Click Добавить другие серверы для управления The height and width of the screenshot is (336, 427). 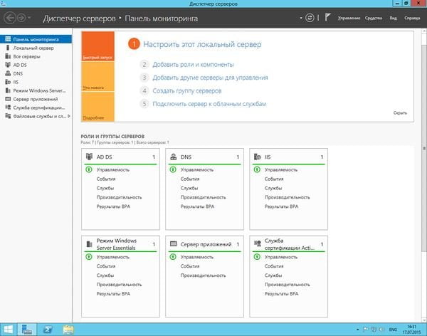point(210,78)
